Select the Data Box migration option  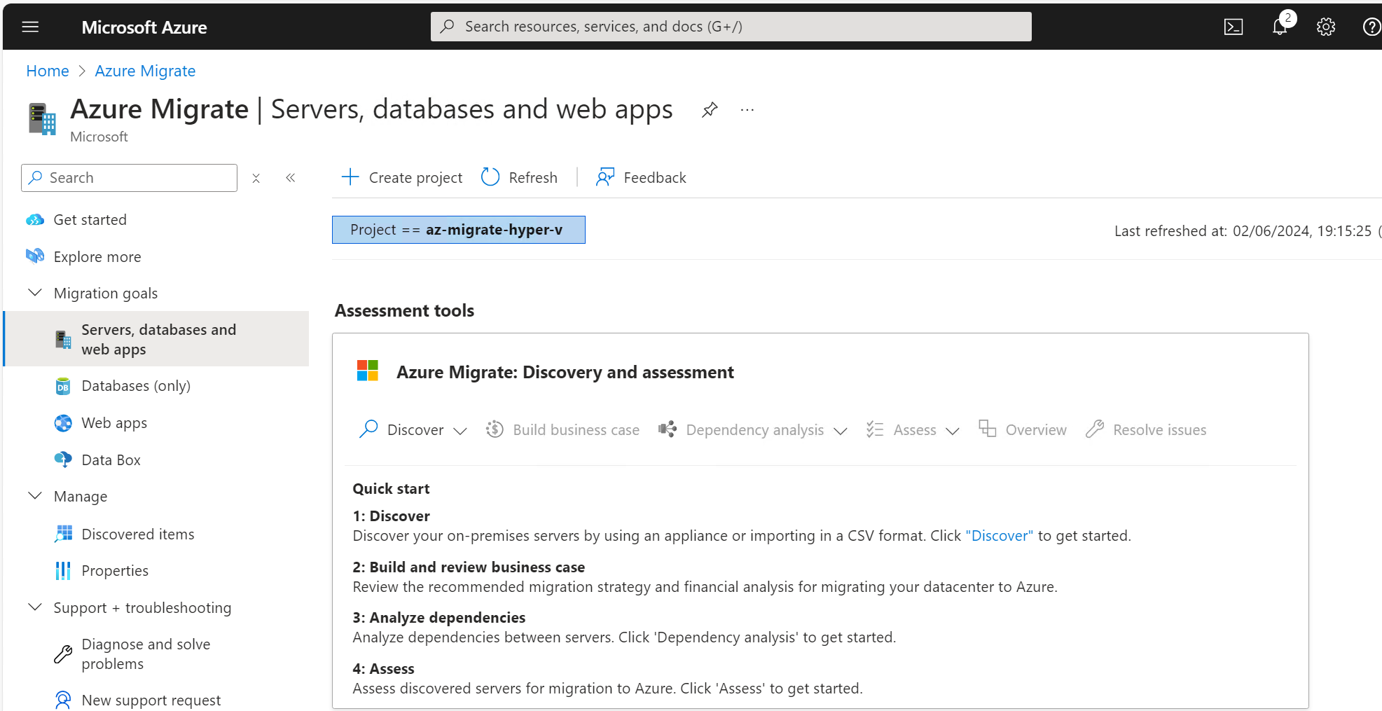coord(112,460)
